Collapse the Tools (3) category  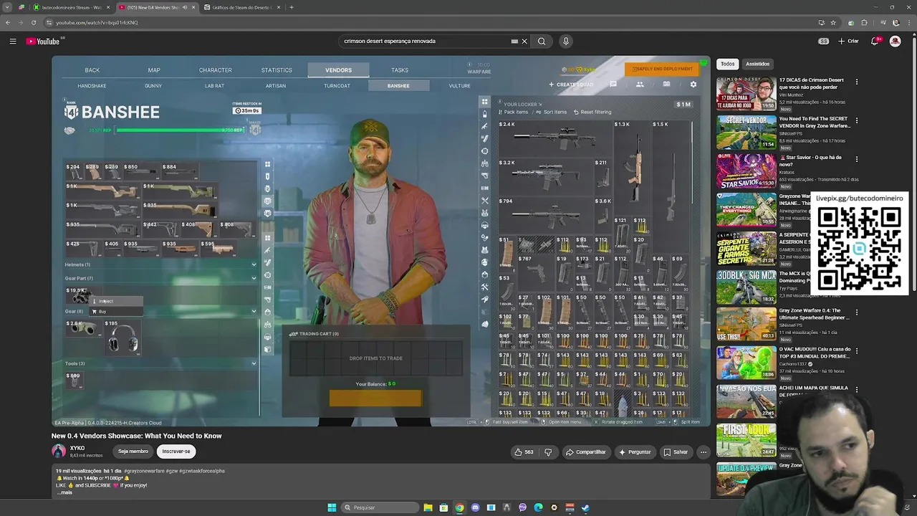[254, 363]
